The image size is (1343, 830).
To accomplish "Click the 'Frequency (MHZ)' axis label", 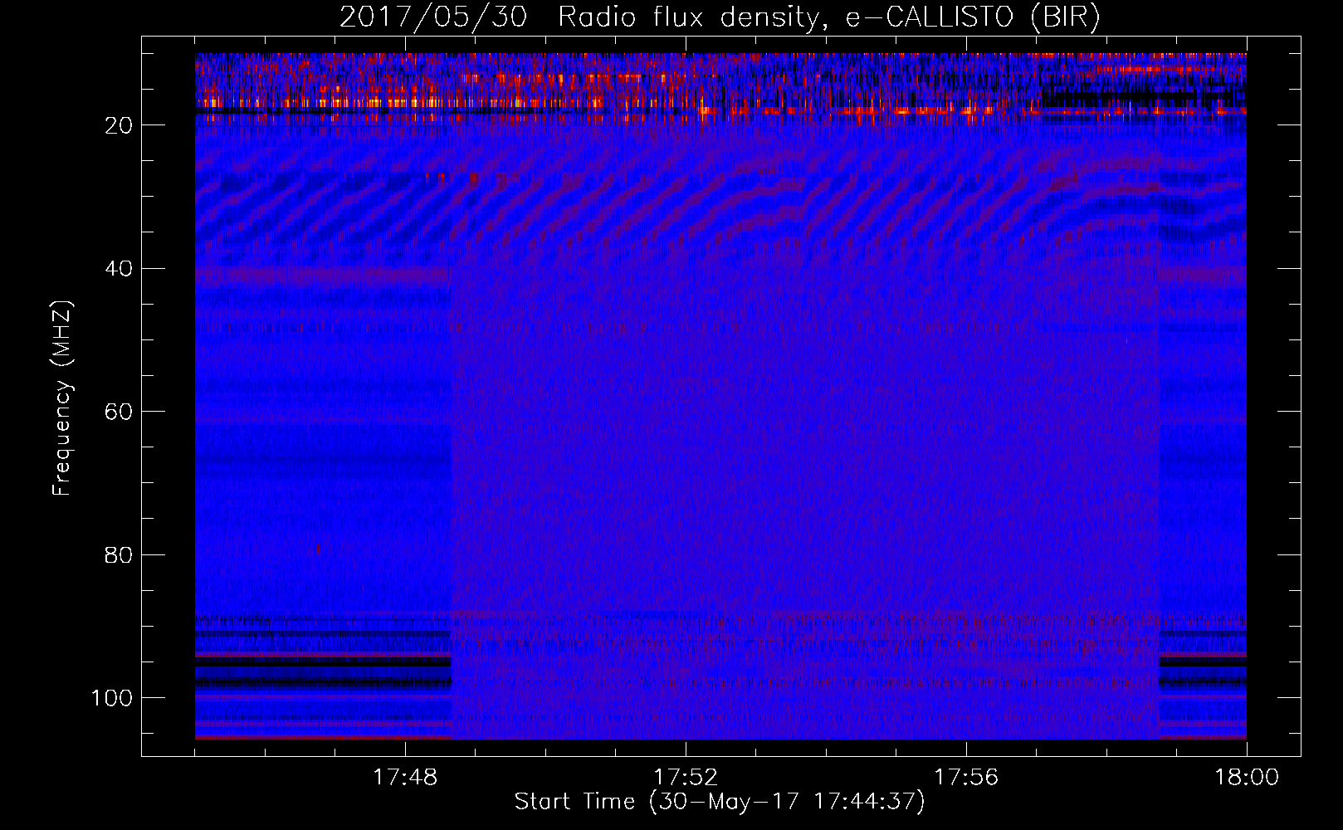I will [62, 398].
